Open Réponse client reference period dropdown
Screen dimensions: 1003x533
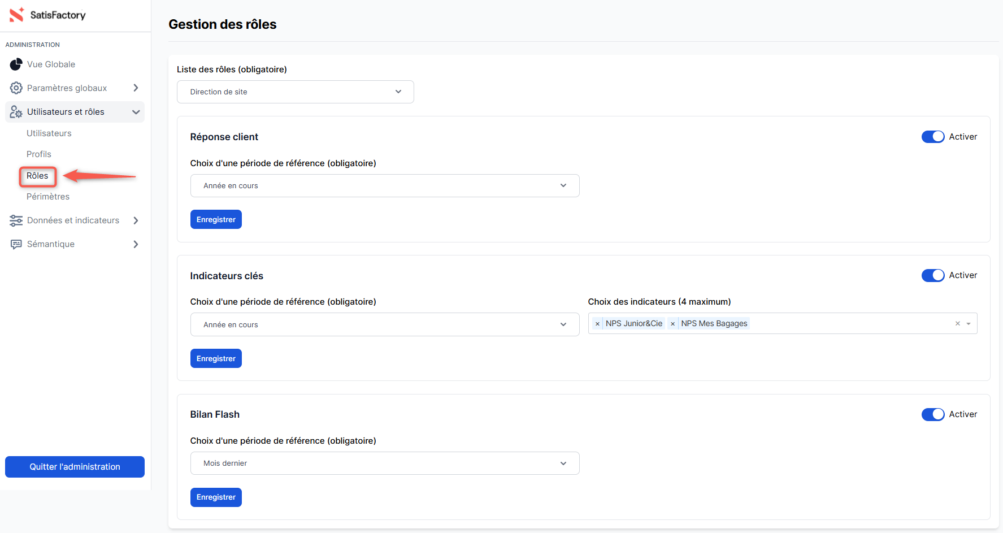pos(384,185)
